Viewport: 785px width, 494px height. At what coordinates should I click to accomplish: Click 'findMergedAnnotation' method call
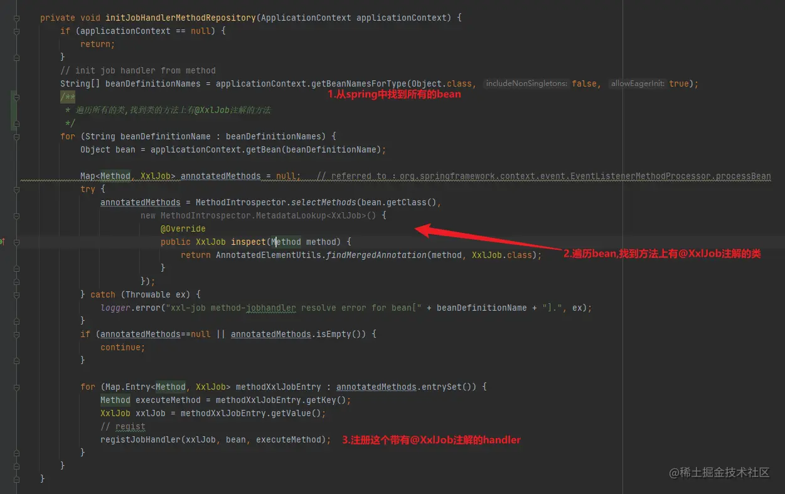[376, 255]
